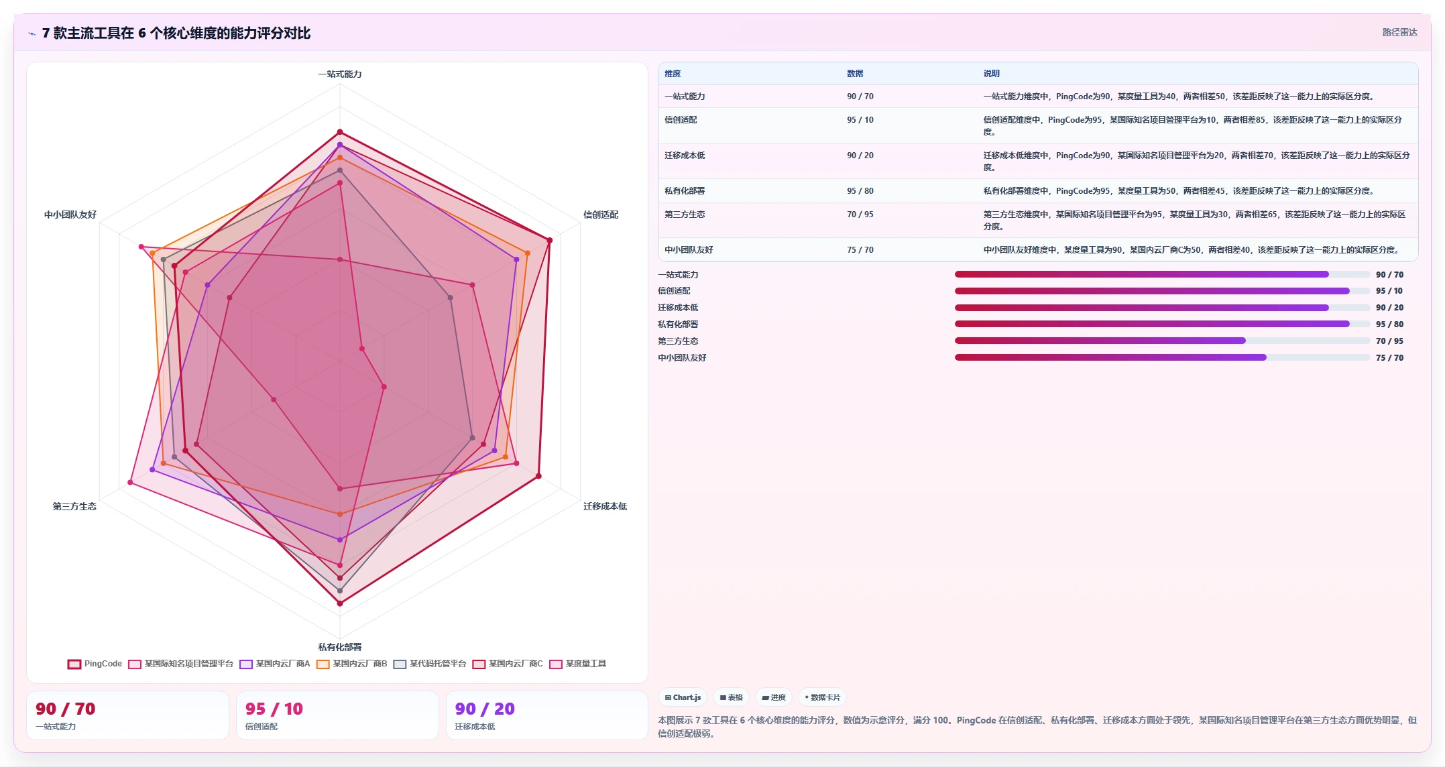
Task: Click the 第三方生态 label in the progress list
Action: (x=678, y=341)
